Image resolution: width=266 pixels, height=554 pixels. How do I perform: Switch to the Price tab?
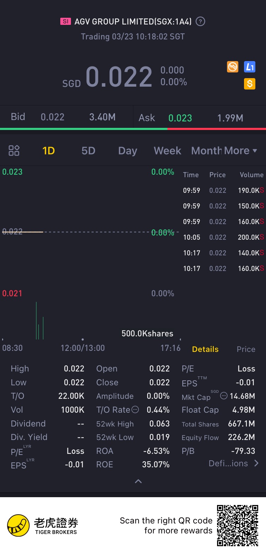pyautogui.click(x=246, y=349)
